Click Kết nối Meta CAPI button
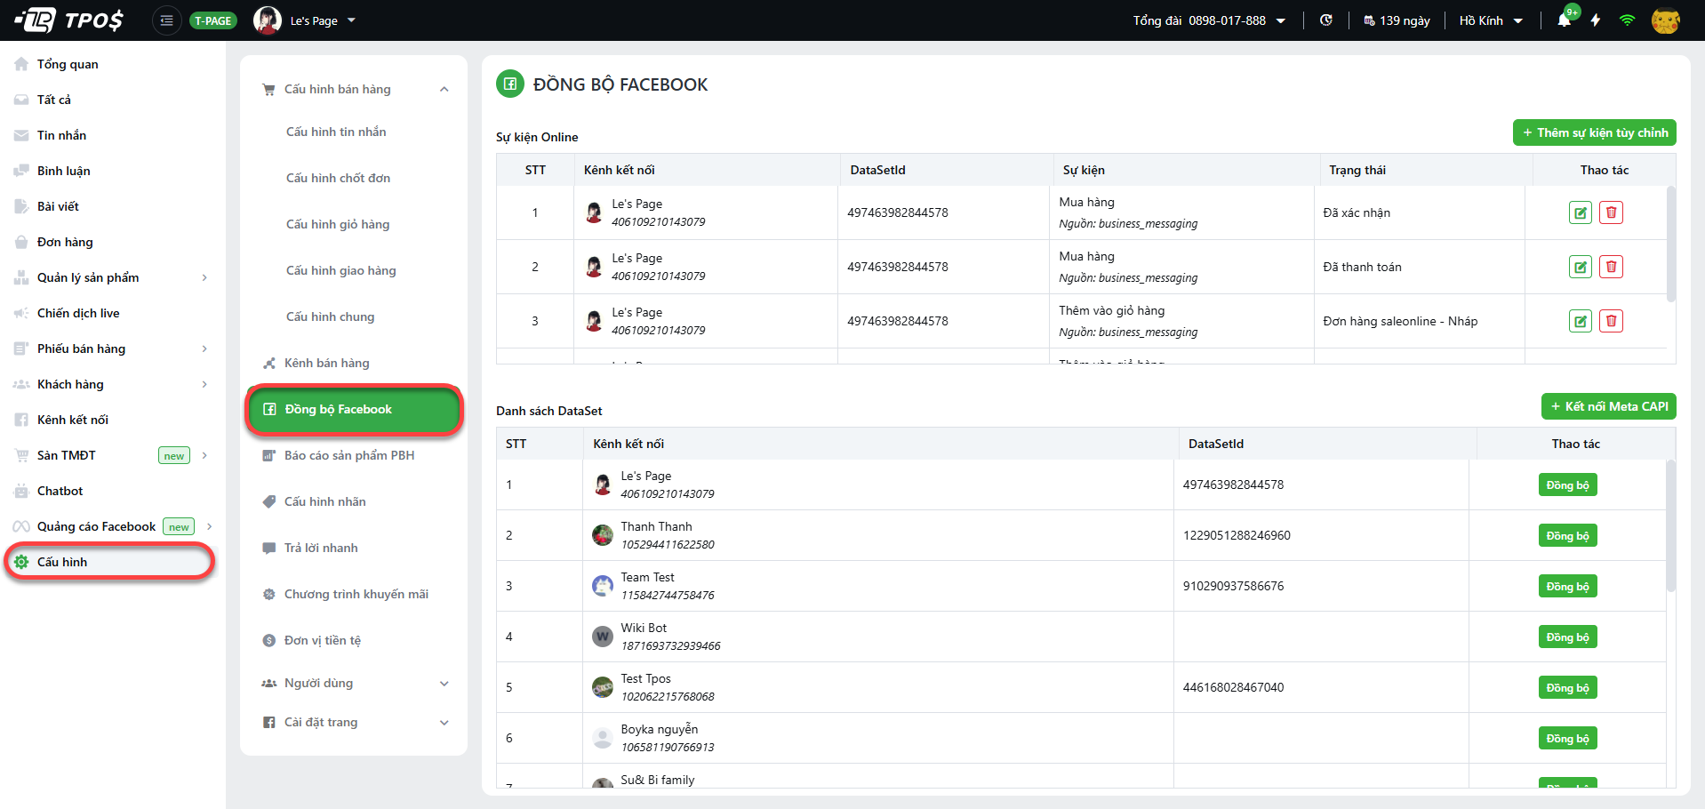Screen dimensions: 1705x809 coord(1608,406)
